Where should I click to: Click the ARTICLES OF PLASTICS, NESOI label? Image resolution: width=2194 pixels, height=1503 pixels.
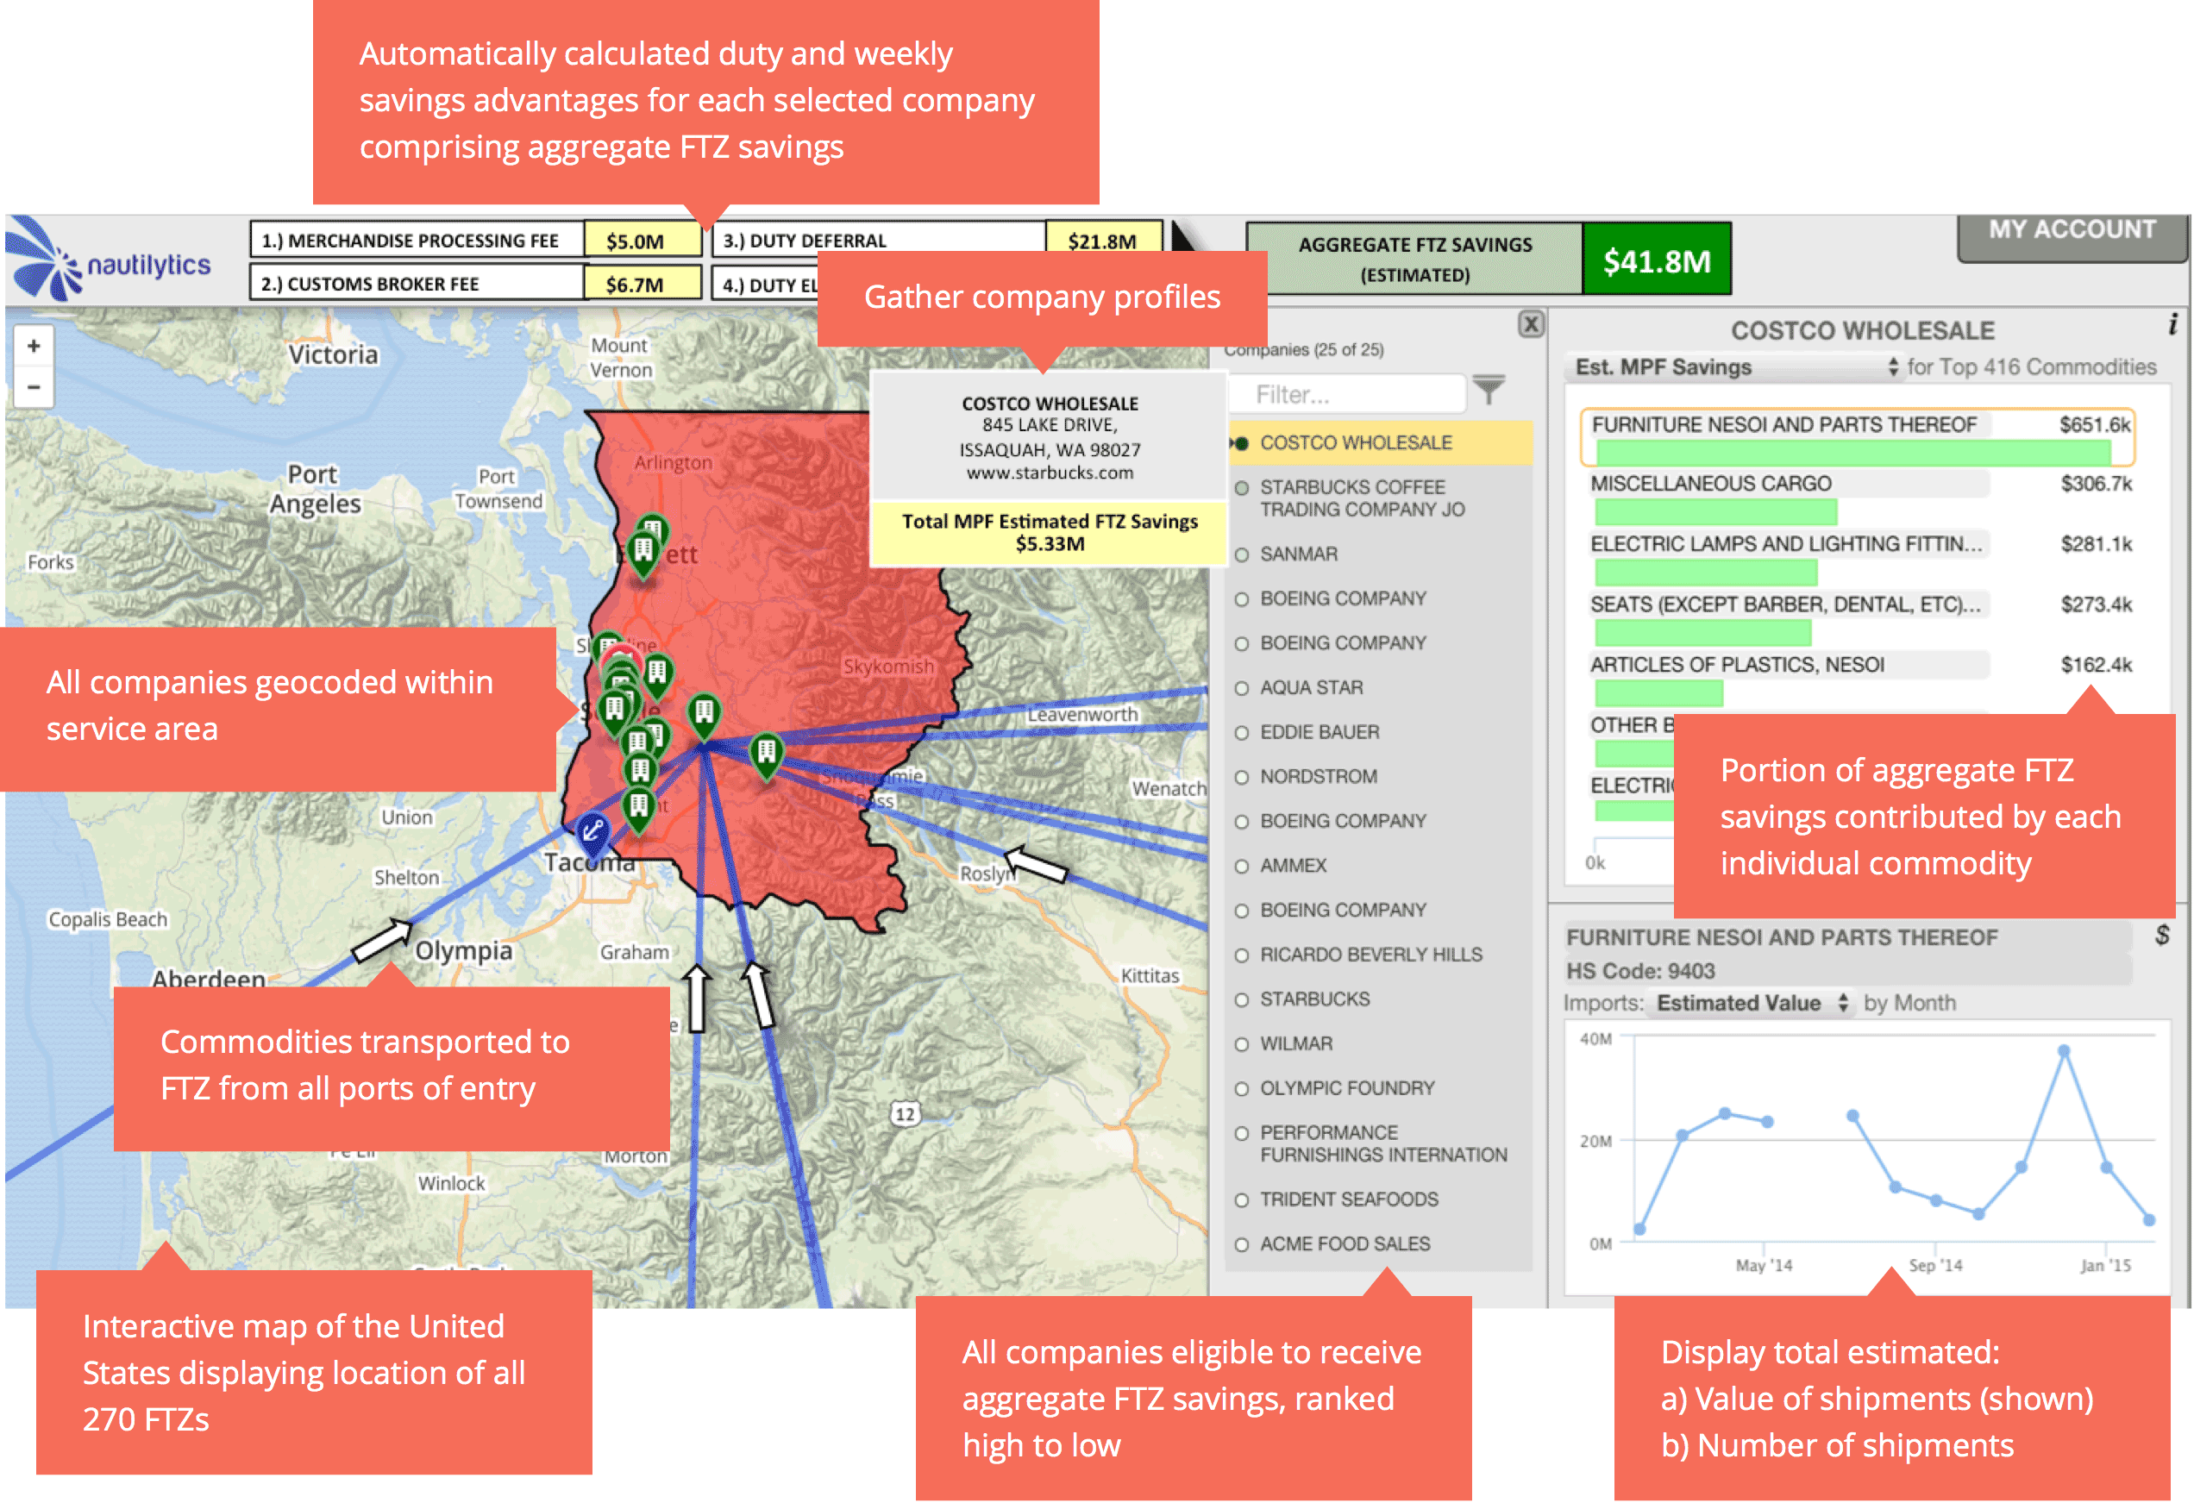[x=1737, y=665]
